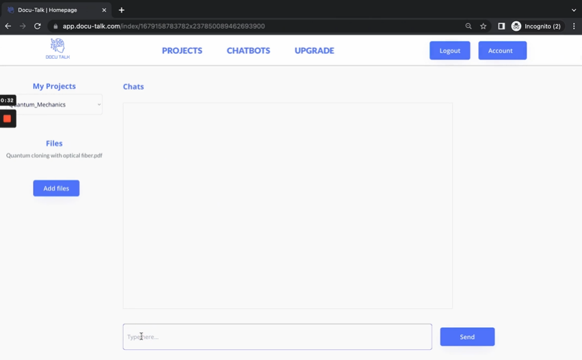This screenshot has width=582, height=360.
Task: Select the UPGRADE nav link
Action: coord(314,51)
